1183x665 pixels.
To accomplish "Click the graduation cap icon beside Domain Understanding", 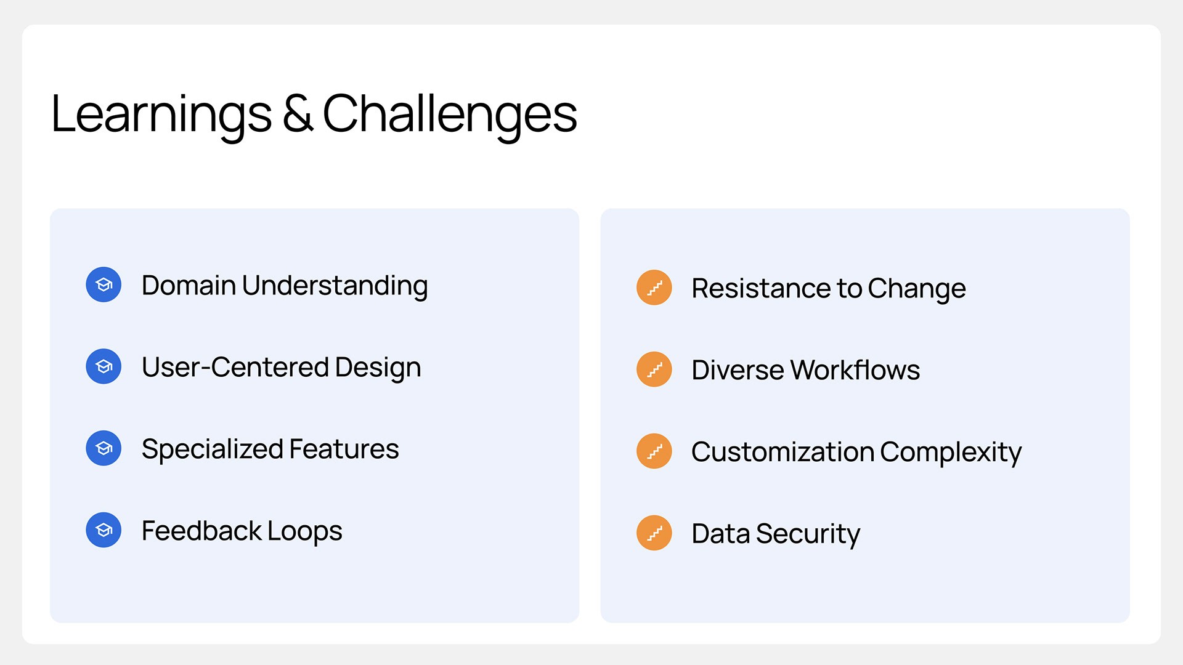I will click(x=104, y=284).
